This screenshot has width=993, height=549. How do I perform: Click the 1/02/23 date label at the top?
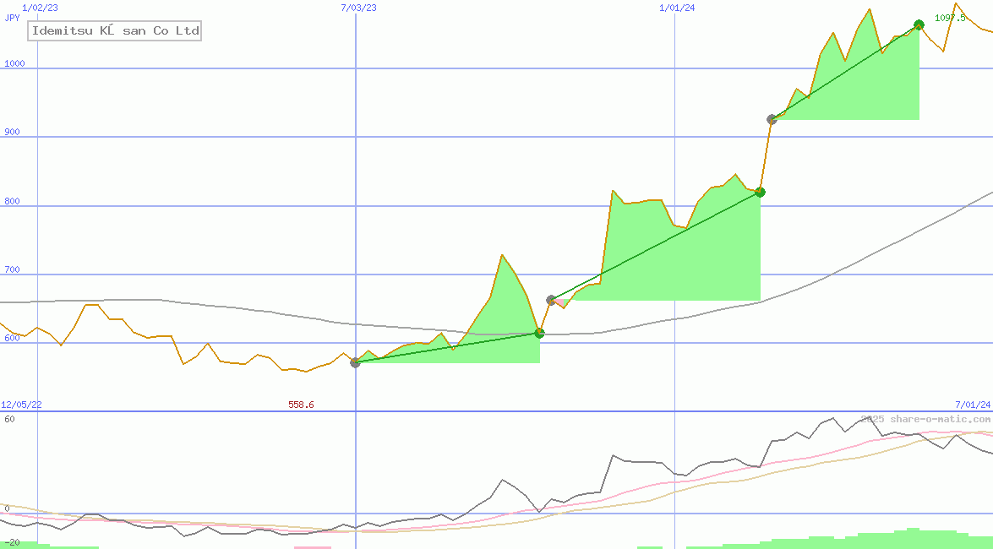(40, 8)
